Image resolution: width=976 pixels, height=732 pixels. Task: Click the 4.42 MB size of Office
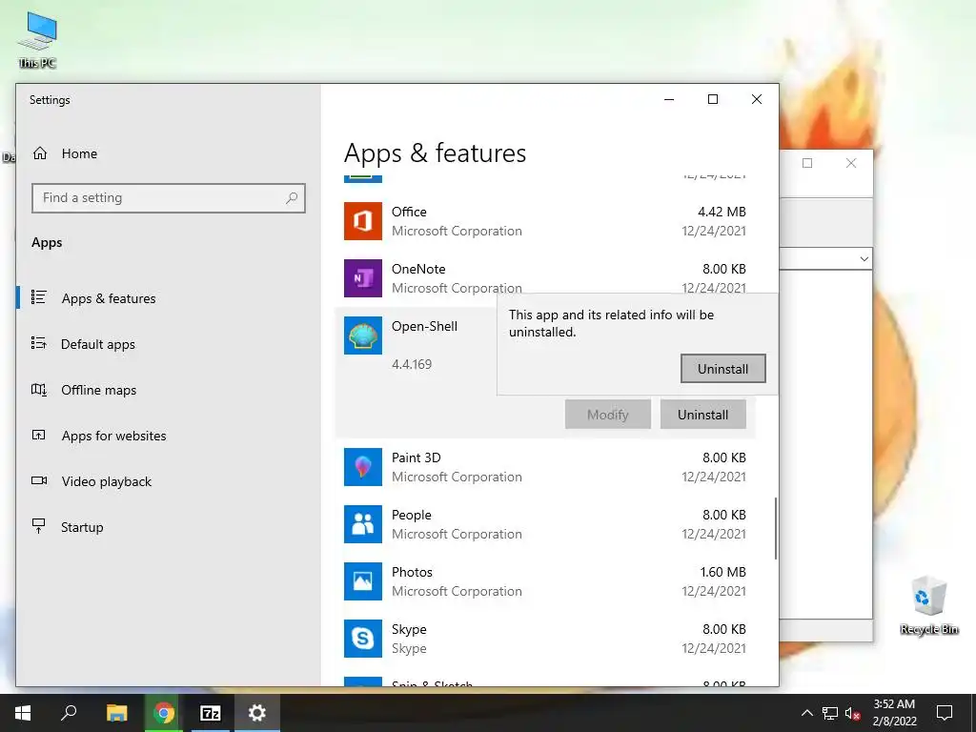point(722,212)
